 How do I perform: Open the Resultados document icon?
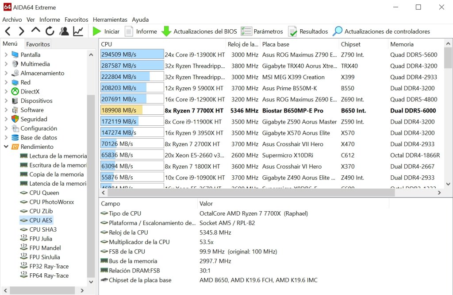(x=293, y=31)
